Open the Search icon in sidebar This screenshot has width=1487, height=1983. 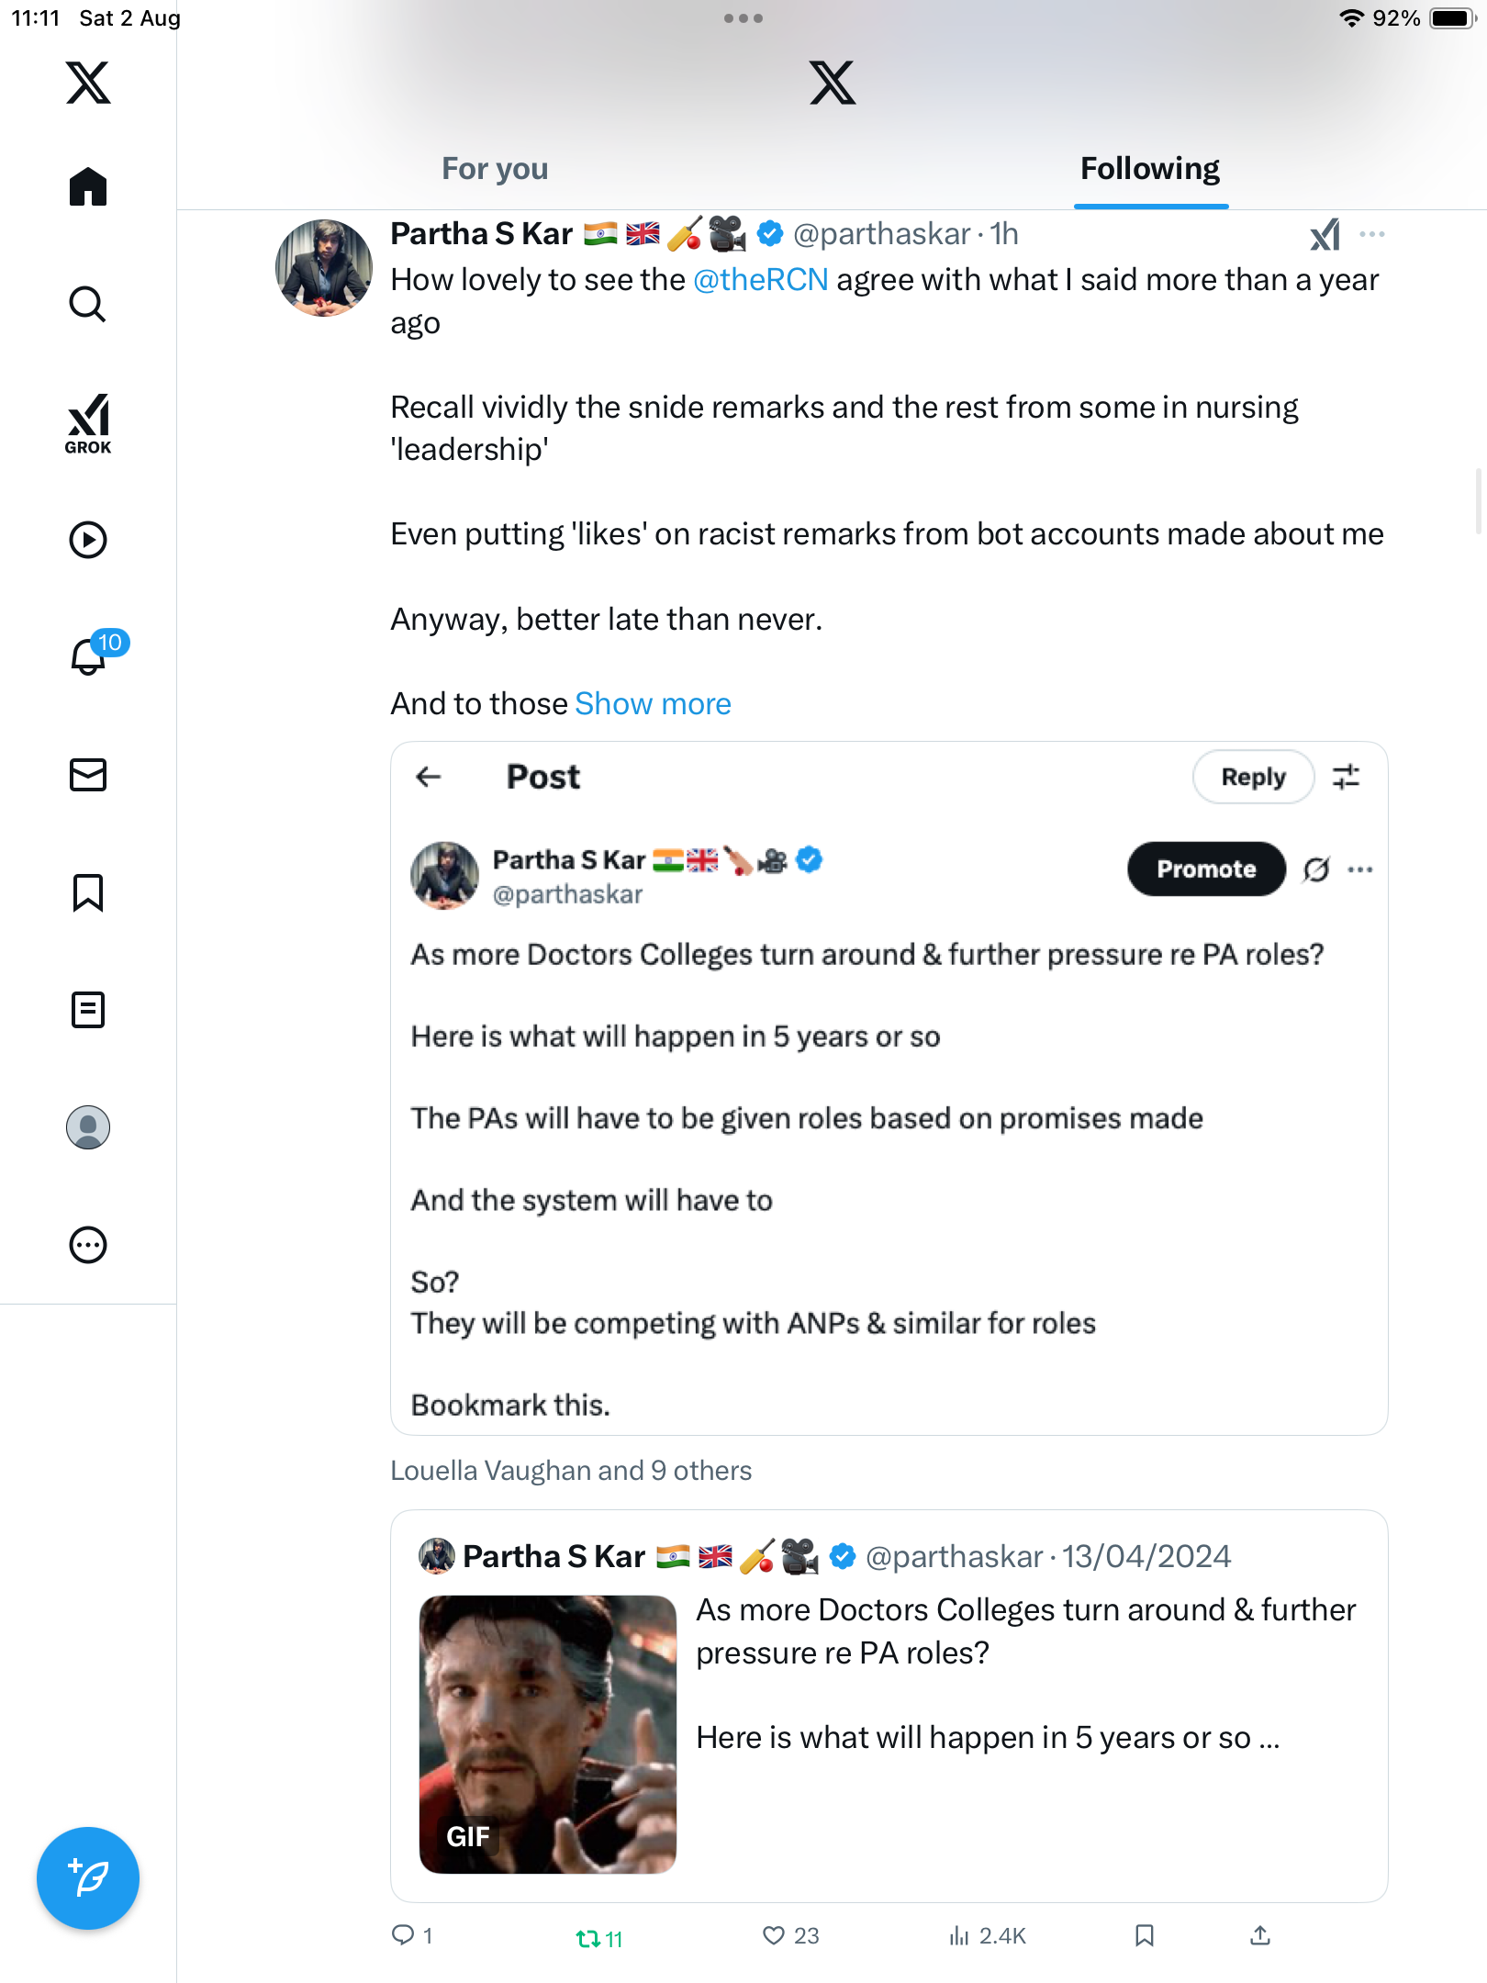coord(88,304)
